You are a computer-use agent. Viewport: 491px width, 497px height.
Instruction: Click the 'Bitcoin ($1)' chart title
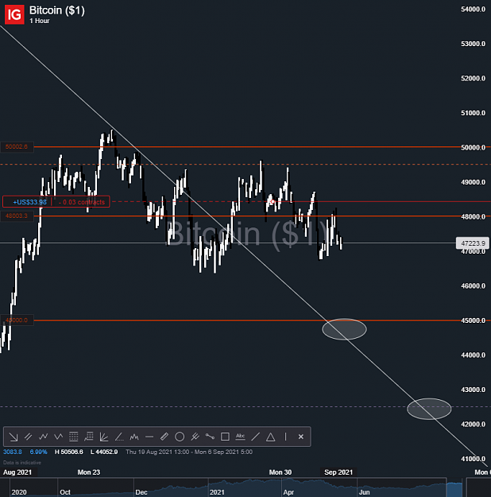tap(57, 10)
